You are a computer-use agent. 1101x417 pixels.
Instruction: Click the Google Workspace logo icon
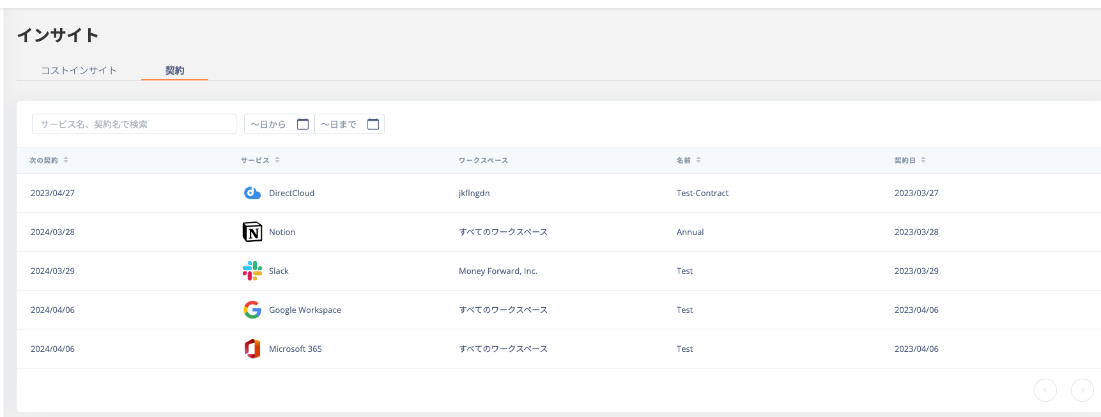[252, 310]
